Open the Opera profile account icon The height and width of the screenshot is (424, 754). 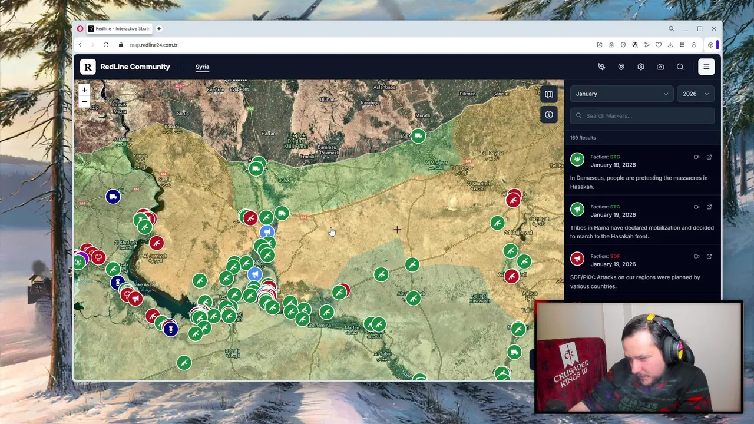point(694,45)
